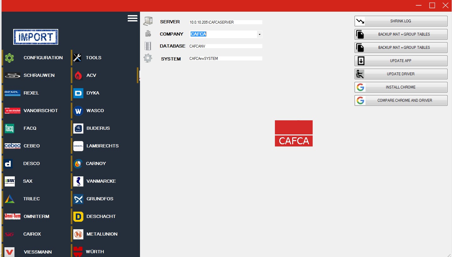Image resolution: width=452 pixels, height=257 pixels.
Task: Focus the Database name field
Action: pos(226,46)
